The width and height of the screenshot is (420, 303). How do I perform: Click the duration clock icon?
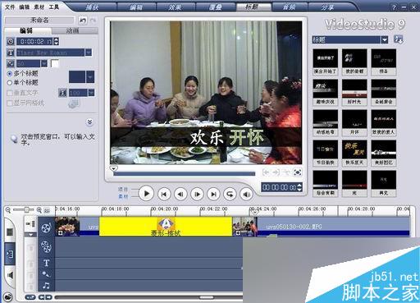pyautogui.click(x=11, y=41)
